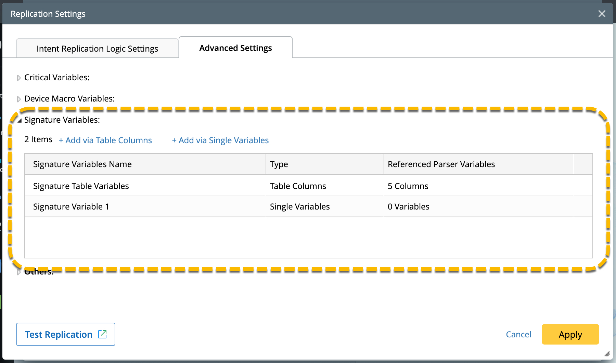Screen dimensions: 616x363
Task: Click the dialog resize grip
Action: pos(607,354)
